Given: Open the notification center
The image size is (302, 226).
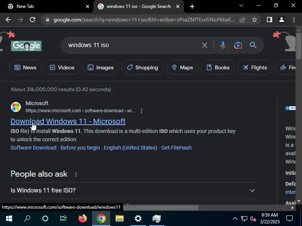Looking at the screenshot, I should point(290,218).
